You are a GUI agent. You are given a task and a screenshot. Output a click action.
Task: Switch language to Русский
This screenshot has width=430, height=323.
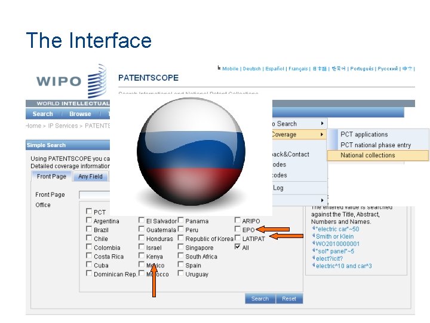pos(388,69)
